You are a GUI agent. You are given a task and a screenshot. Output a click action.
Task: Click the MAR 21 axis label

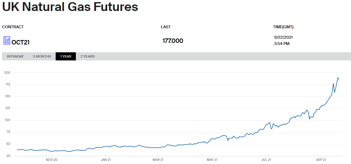click(158, 160)
